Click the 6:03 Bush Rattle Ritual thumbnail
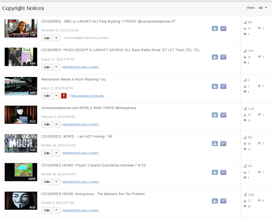272x222 pixels. click(21, 57)
